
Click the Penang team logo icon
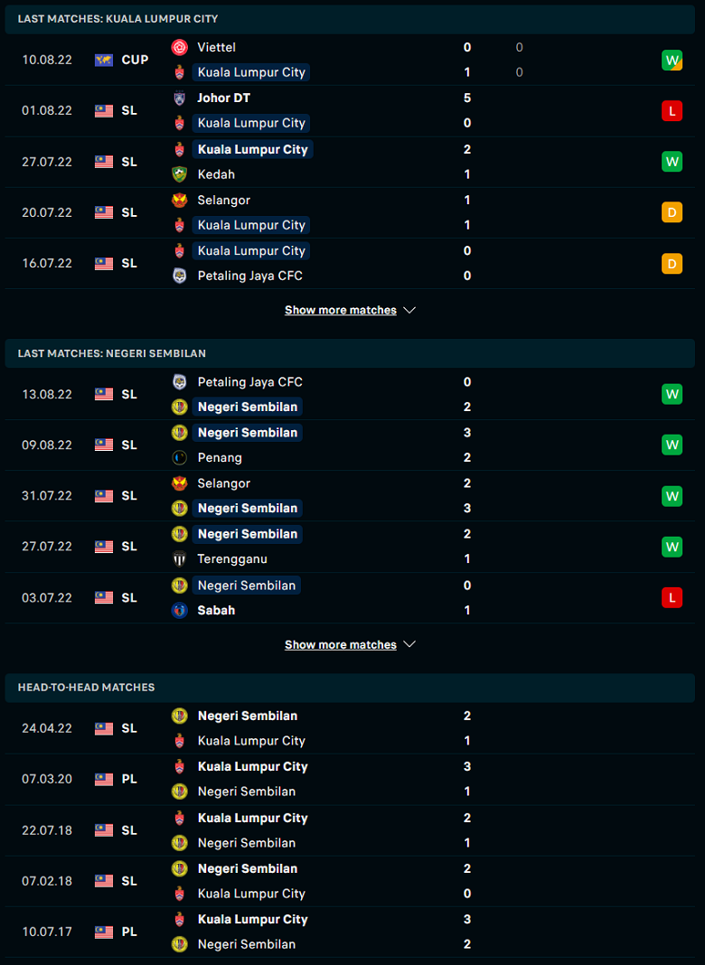click(180, 457)
